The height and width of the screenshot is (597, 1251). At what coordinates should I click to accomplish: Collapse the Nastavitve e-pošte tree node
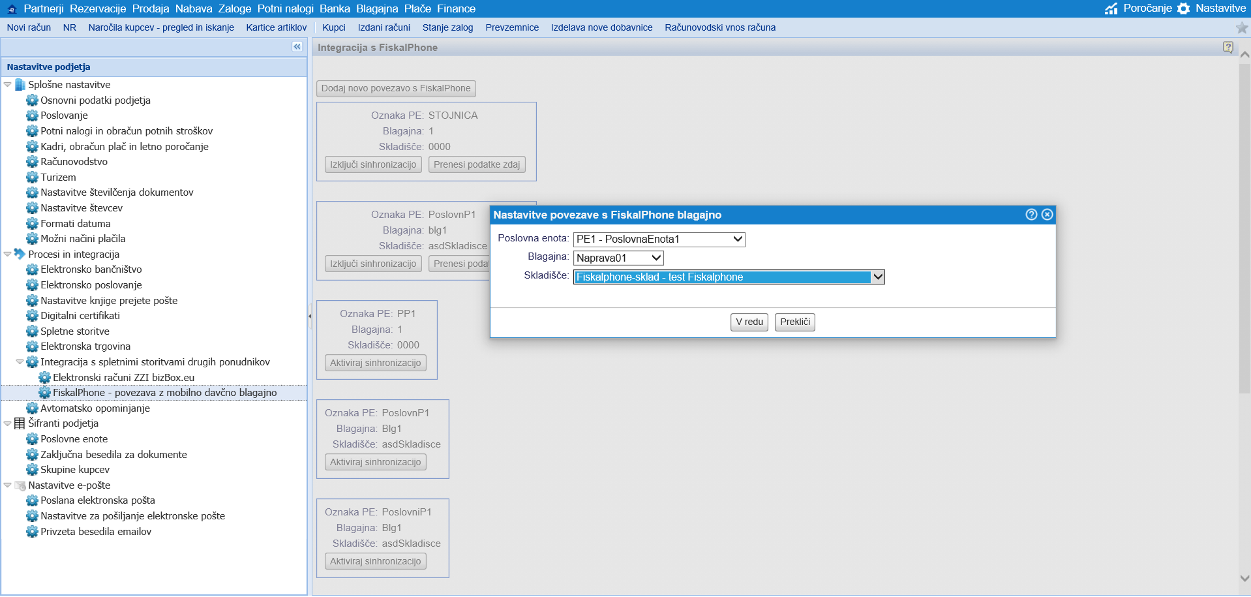[x=8, y=485]
